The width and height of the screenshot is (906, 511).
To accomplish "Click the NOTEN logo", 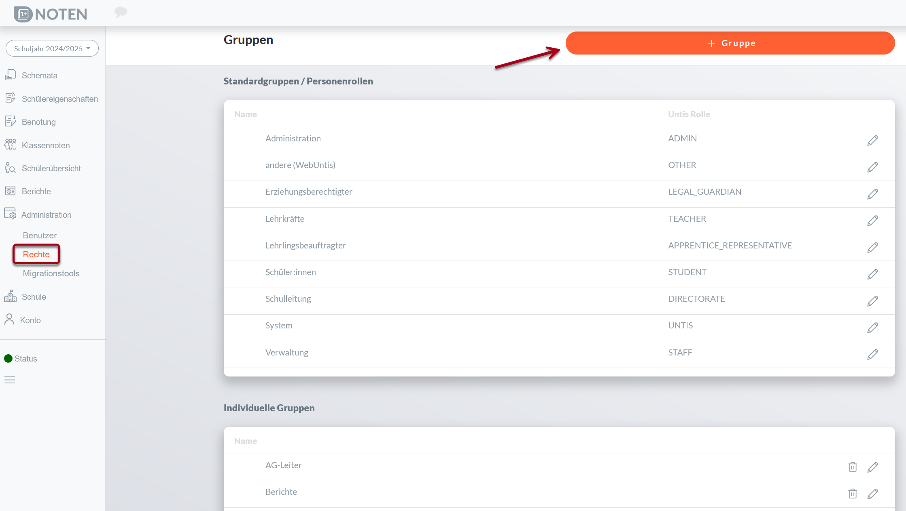I will pyautogui.click(x=51, y=14).
